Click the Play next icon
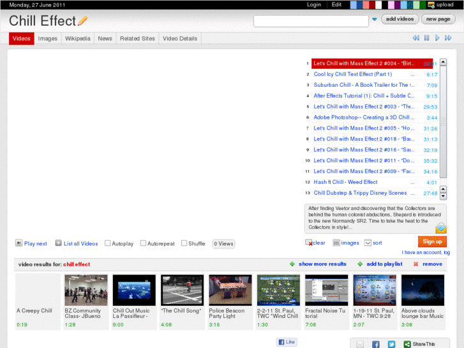The width and height of the screenshot is (464, 348). pos(19,243)
